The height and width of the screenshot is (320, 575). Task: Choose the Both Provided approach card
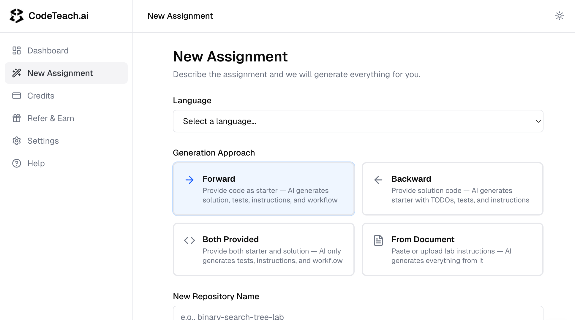point(264,249)
